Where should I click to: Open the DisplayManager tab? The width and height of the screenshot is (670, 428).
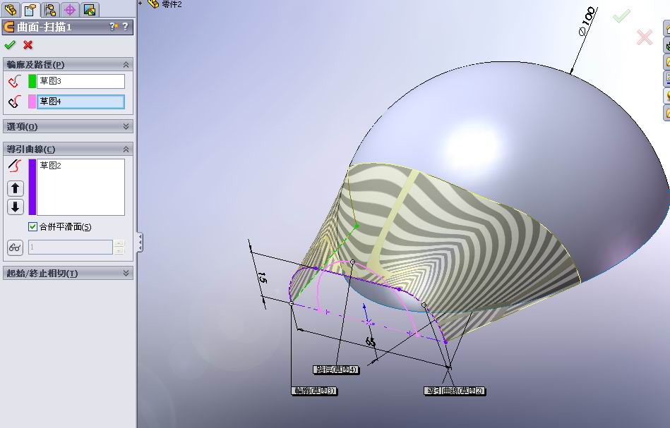click(89, 9)
